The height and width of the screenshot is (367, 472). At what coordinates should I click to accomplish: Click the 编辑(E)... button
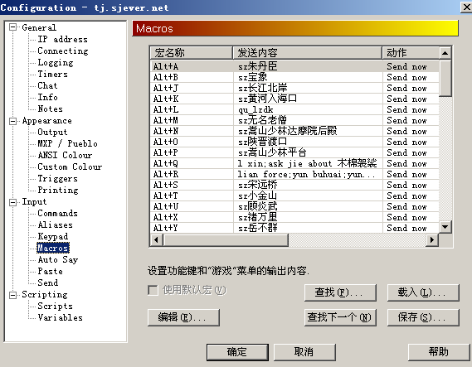click(183, 317)
